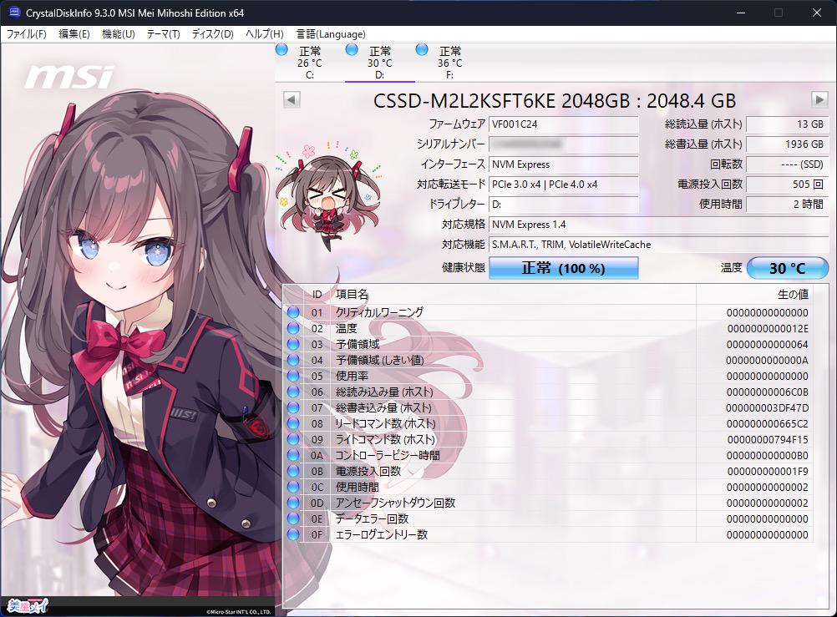This screenshot has height=617, width=837.
Task: Click status orb of row 07 総書き込み量
Action: [x=293, y=407]
